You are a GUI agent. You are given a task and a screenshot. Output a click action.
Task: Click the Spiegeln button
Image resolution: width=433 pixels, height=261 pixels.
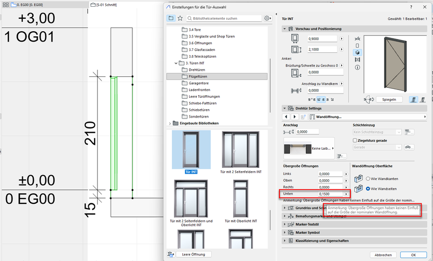[x=389, y=99]
